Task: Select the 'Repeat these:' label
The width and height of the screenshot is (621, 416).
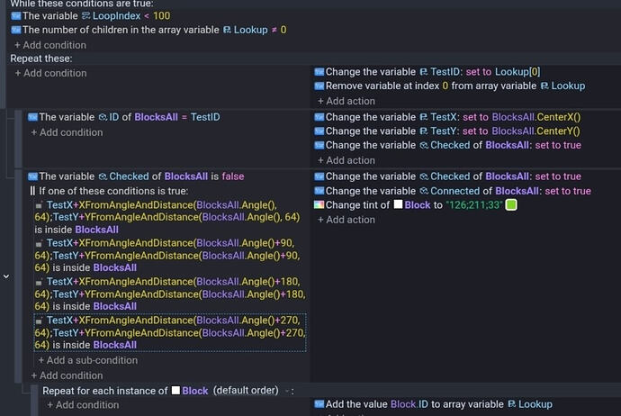Action: 41,59
